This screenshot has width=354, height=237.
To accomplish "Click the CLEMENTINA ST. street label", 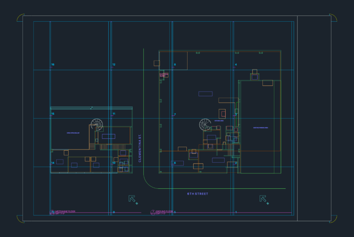I will 140,148.
